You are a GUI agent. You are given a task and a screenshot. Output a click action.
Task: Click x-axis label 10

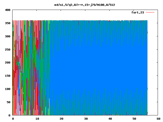(37, 119)
